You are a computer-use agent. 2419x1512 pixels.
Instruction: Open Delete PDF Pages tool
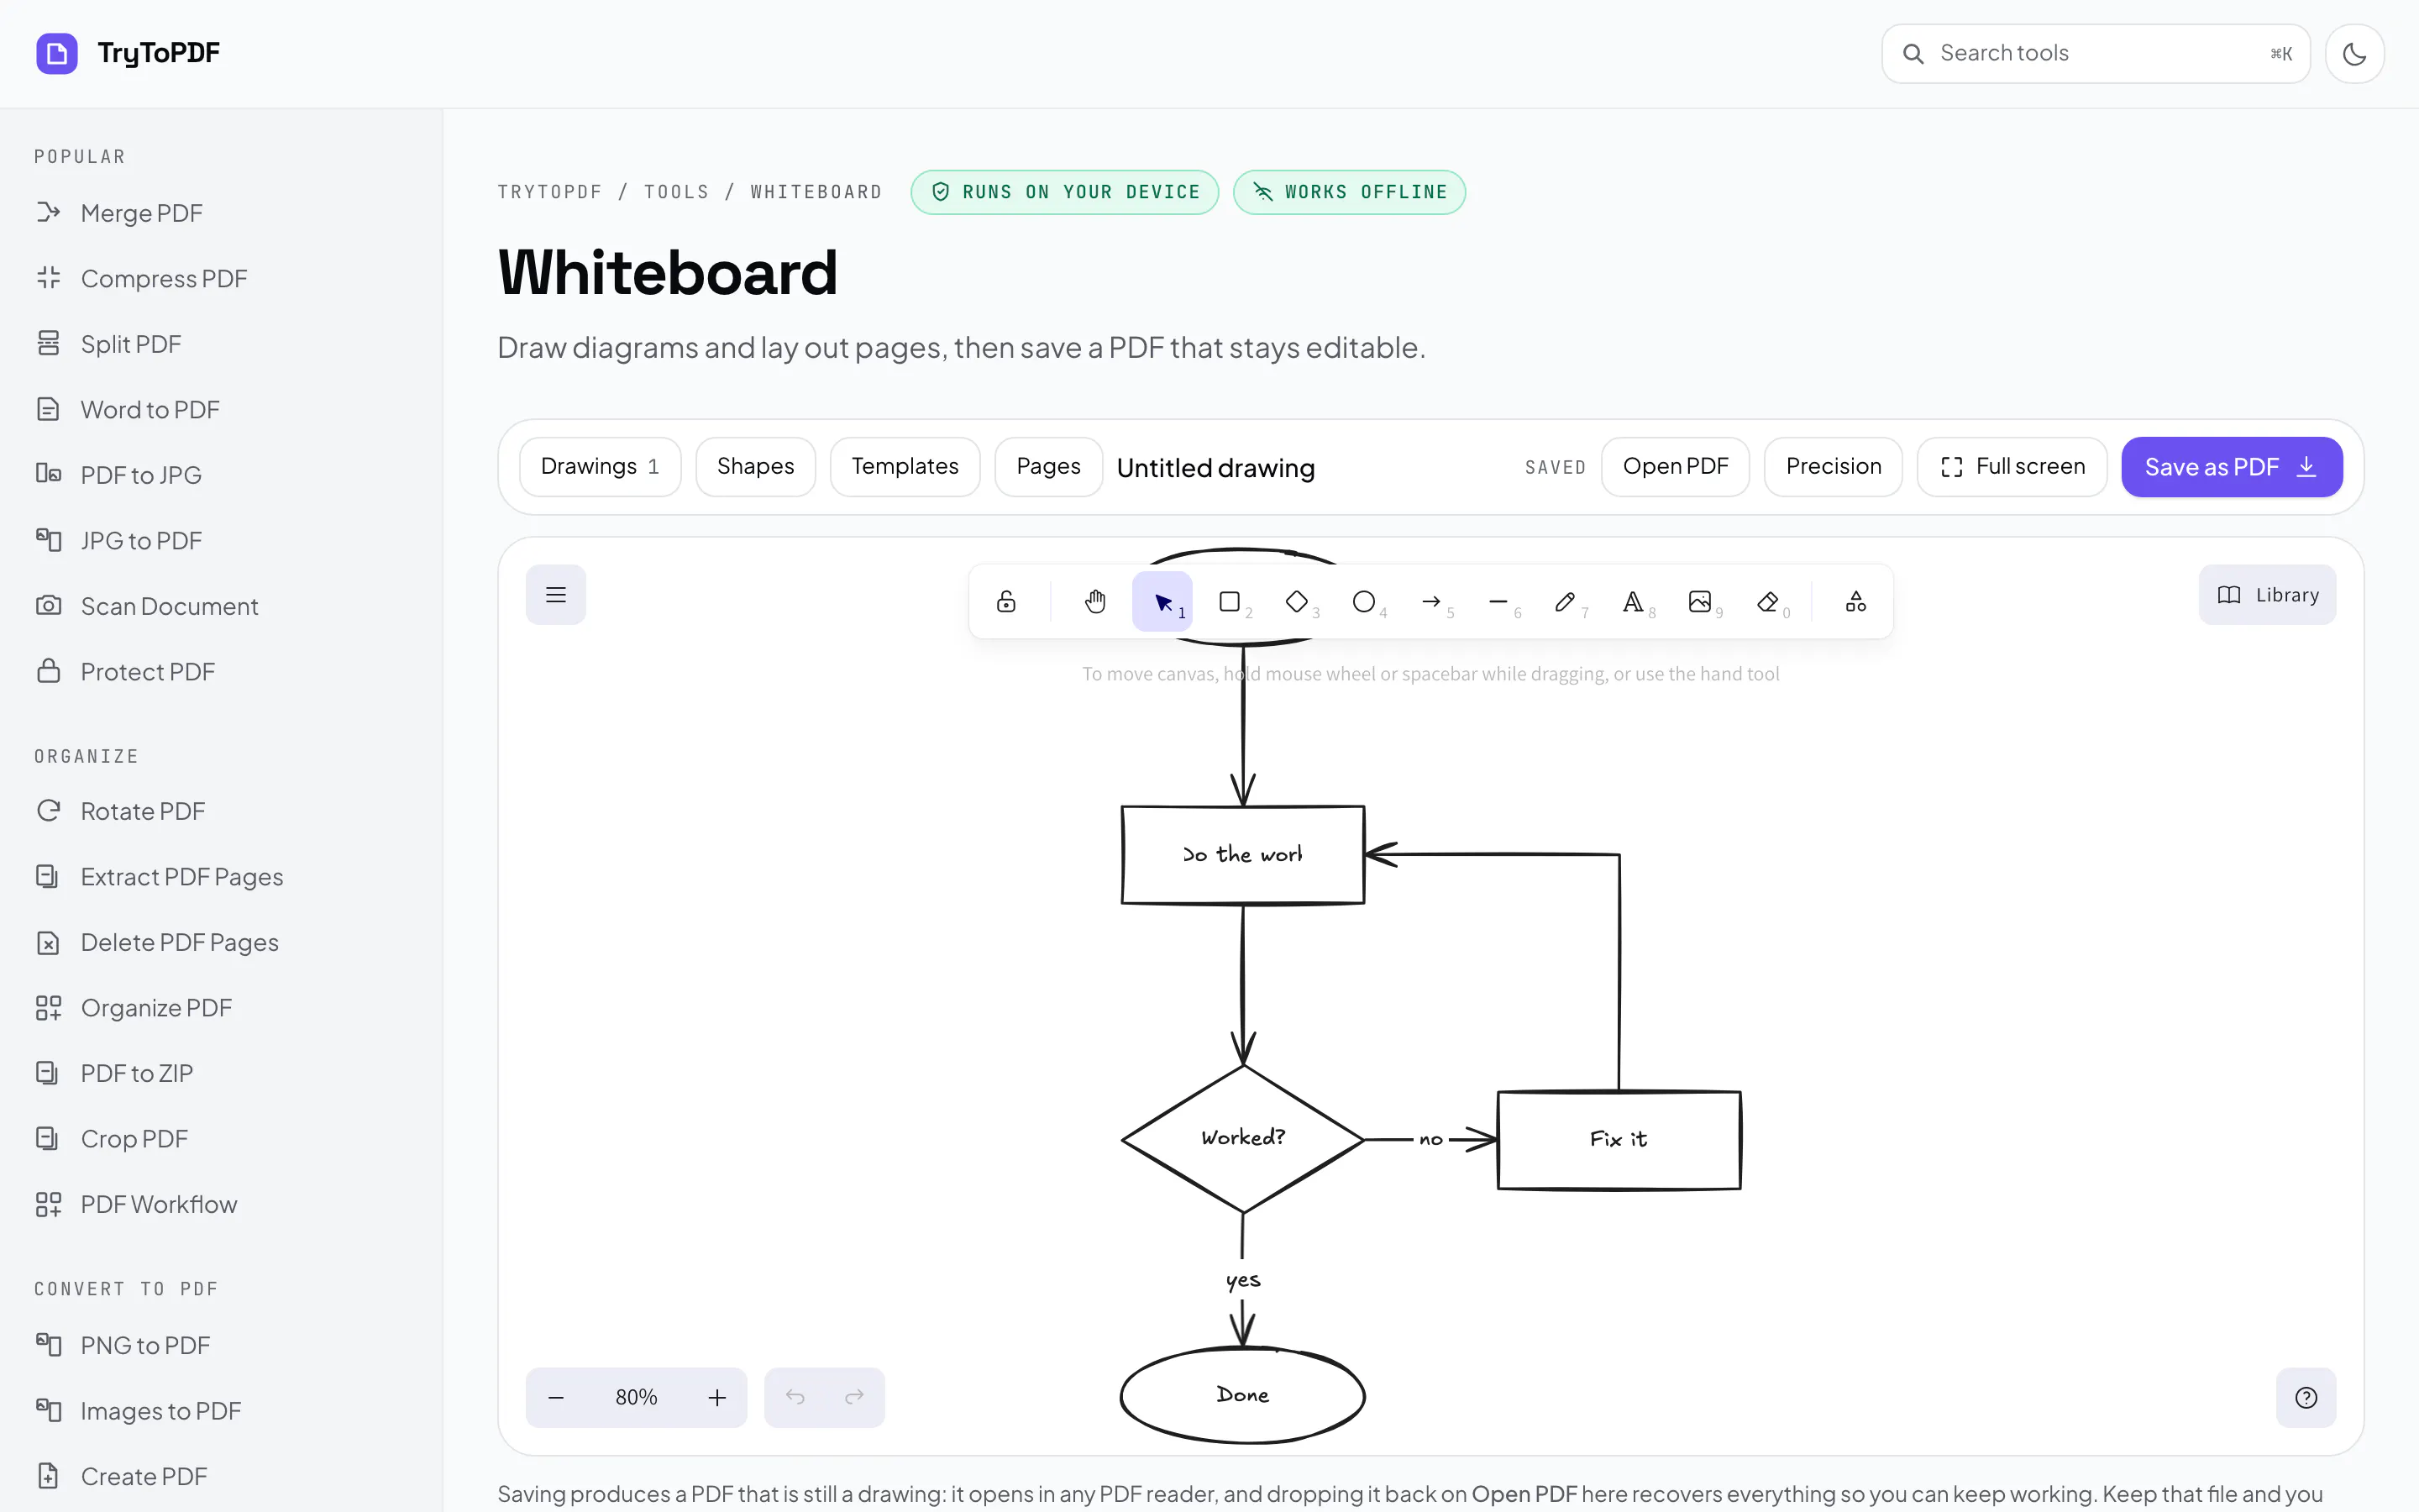tap(220, 942)
